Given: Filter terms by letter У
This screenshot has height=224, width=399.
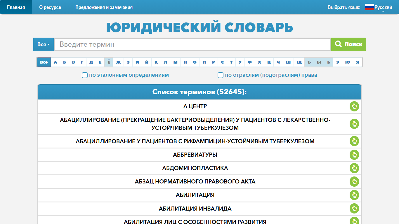Looking at the screenshot, I should pos(240,62).
